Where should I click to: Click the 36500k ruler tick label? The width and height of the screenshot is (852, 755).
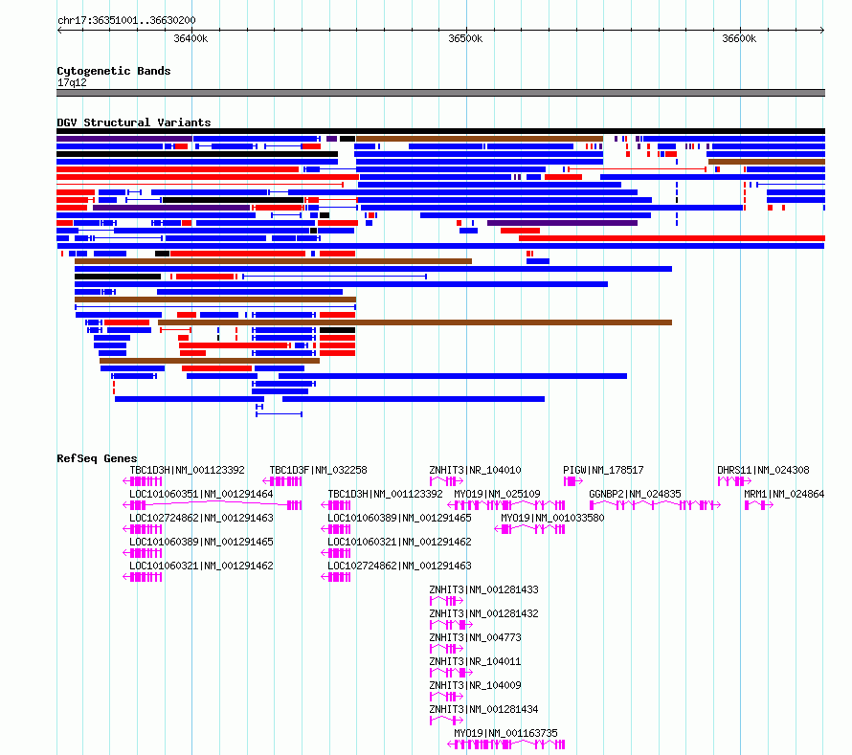point(465,38)
